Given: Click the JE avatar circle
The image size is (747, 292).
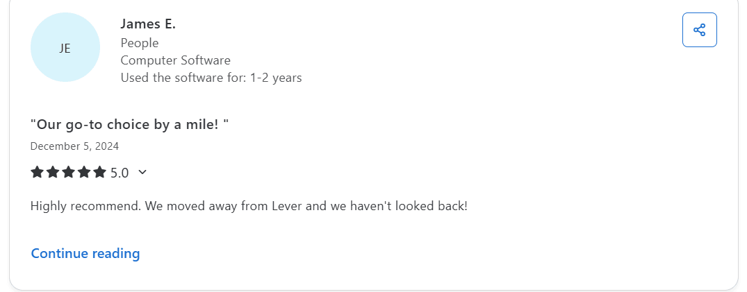Looking at the screenshot, I should 65,47.
